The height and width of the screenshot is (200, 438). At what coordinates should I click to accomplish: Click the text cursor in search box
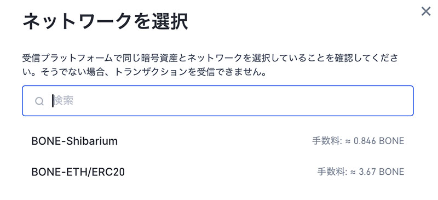click(x=53, y=101)
